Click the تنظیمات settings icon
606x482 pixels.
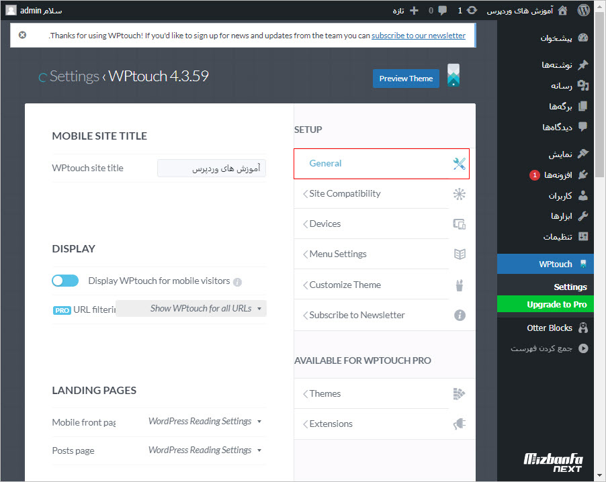[582, 236]
